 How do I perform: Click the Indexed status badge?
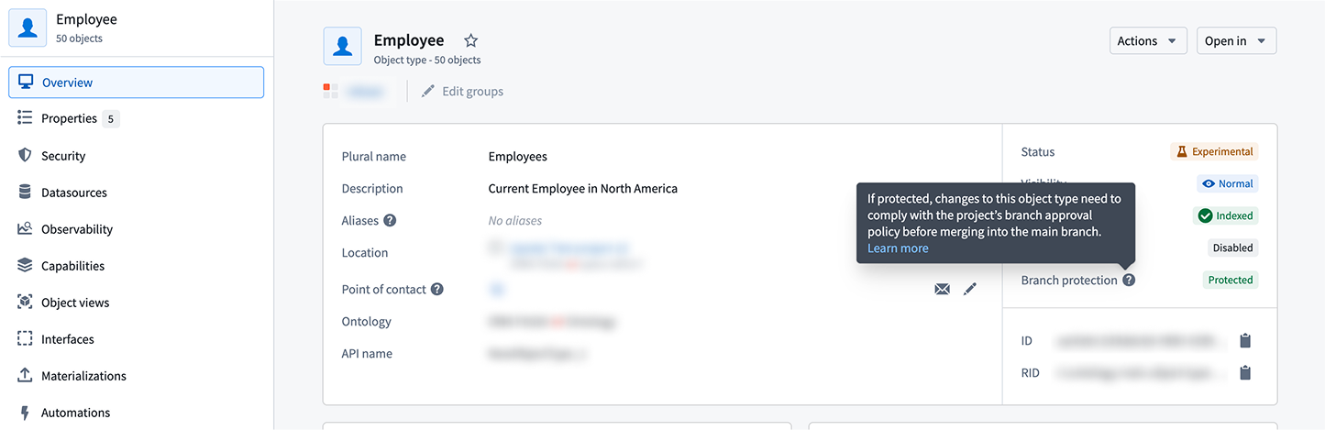click(1225, 216)
